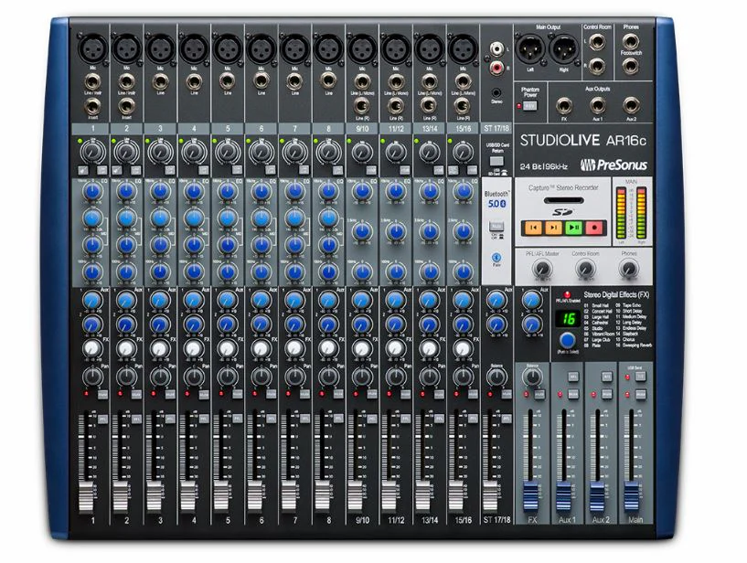
Task: Click the Control Room level knob
Action: click(x=585, y=269)
